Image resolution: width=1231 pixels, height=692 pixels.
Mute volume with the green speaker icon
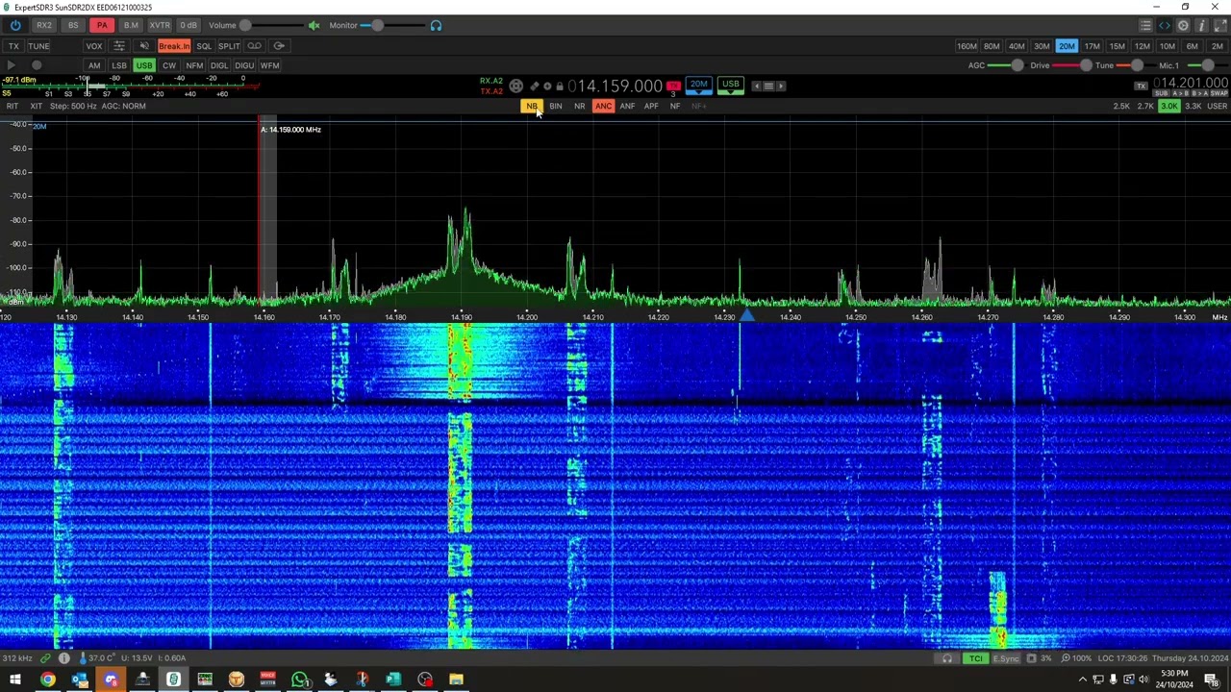pos(314,26)
